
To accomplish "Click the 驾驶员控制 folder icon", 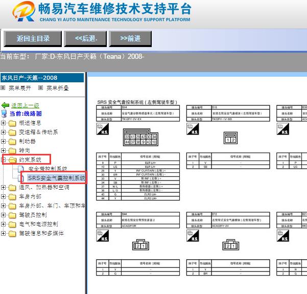I will click(12, 215).
